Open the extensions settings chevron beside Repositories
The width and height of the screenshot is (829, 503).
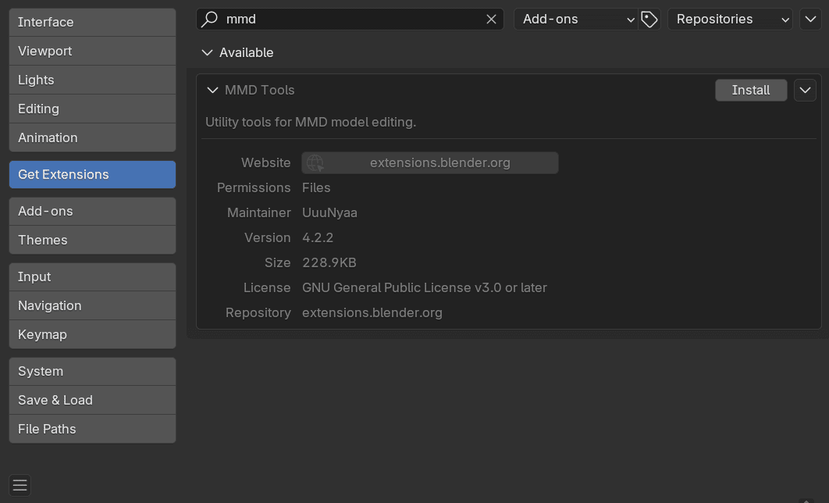click(x=810, y=19)
